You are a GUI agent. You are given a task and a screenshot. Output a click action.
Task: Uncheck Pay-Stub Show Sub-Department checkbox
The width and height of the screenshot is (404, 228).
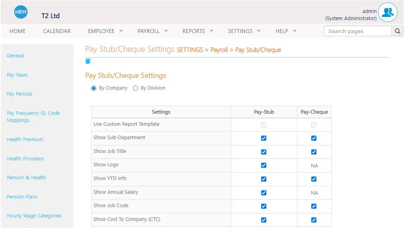264,138
